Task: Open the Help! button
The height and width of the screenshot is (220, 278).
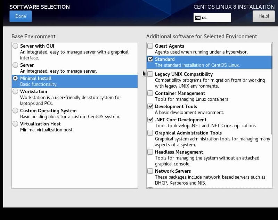Action: coord(263,16)
